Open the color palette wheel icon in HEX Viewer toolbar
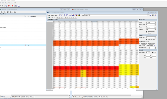167x99 pixels. 79,15
